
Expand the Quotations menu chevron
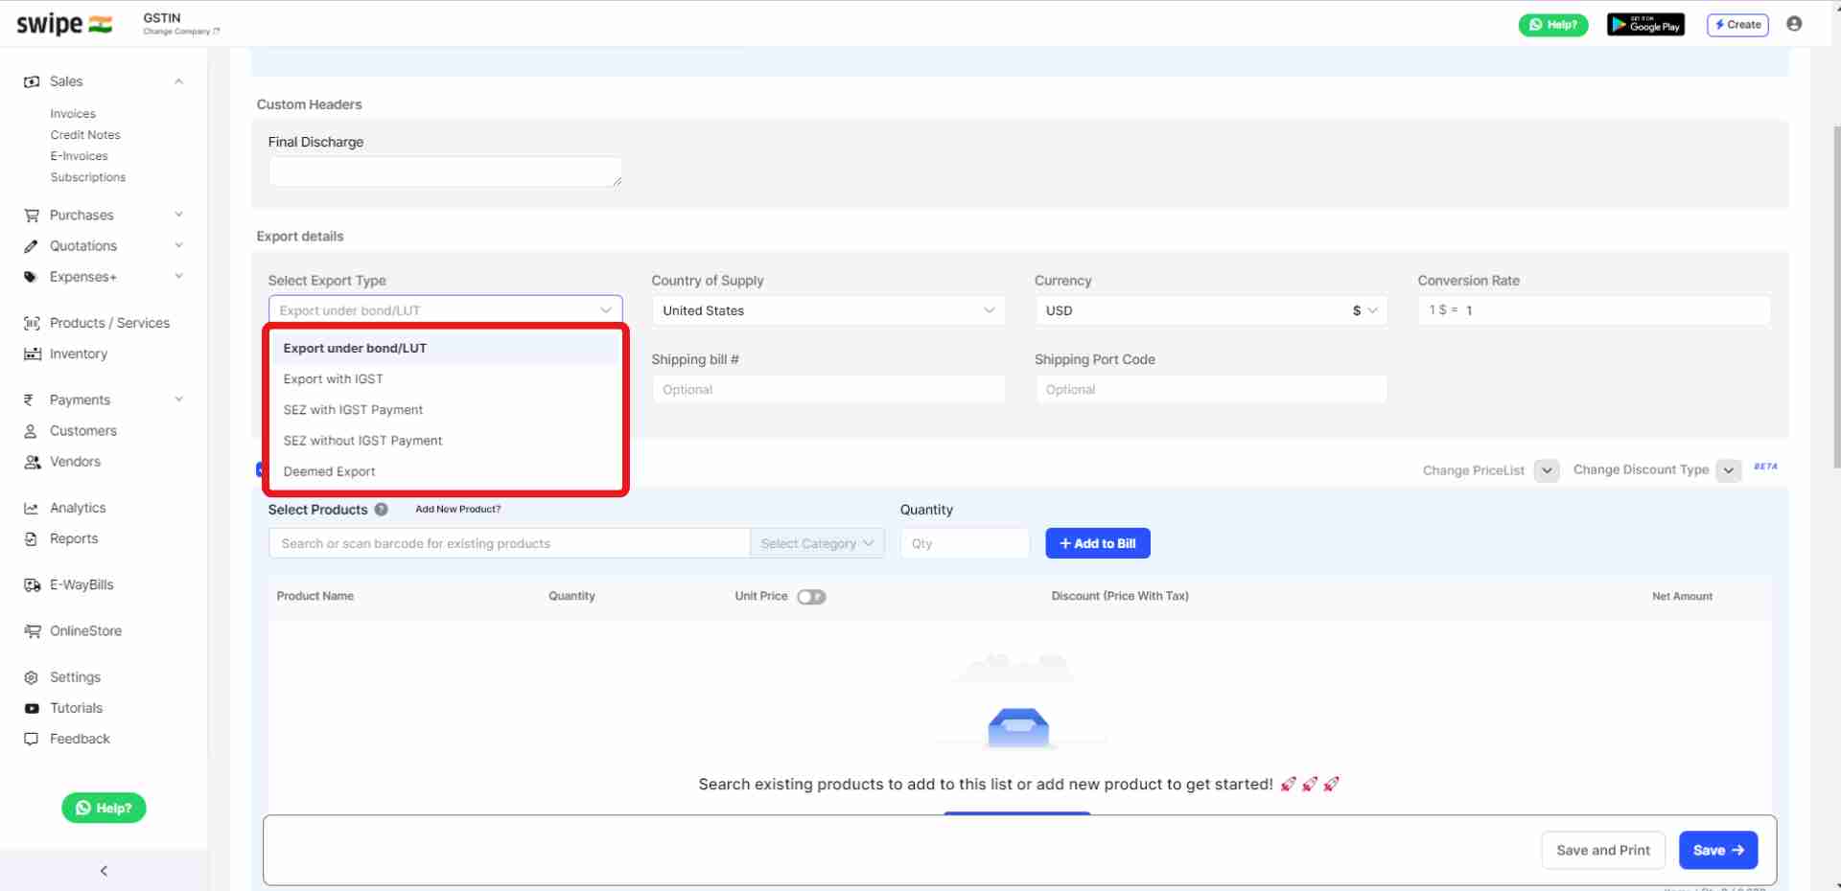point(178,245)
